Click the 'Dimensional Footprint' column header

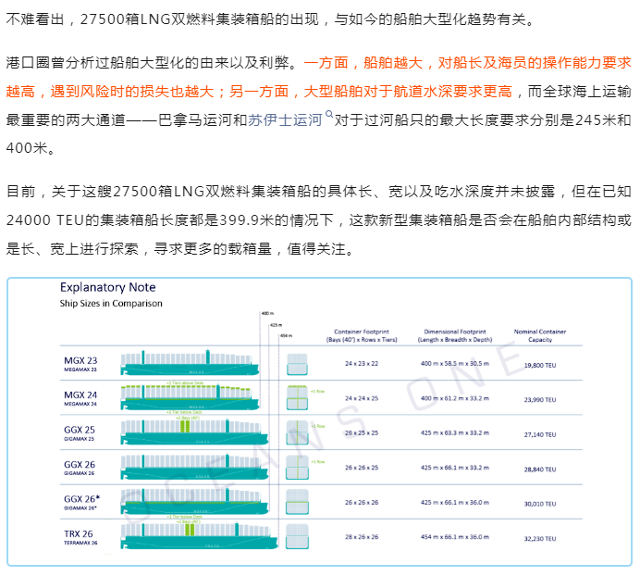tap(455, 335)
